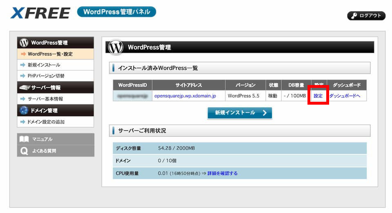Click the Q icon for よくある質問
The image size is (392, 213).
[x=24, y=151]
